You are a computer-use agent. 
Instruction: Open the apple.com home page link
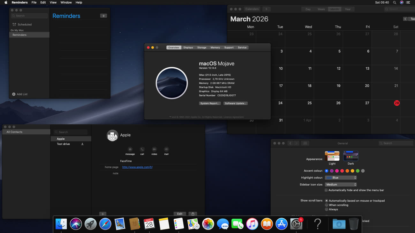coord(137,167)
